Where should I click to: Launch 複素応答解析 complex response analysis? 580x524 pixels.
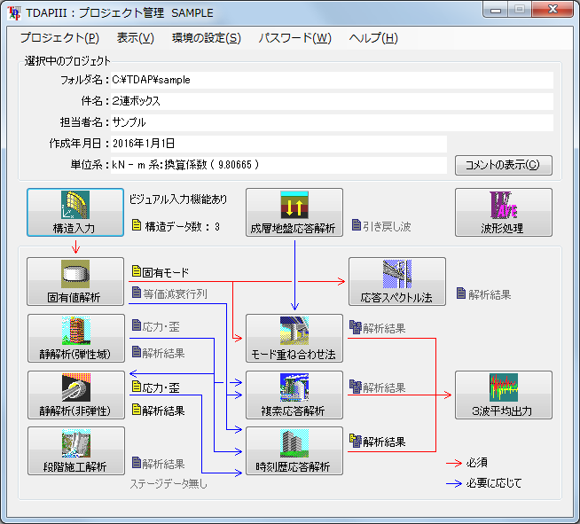[x=294, y=395]
